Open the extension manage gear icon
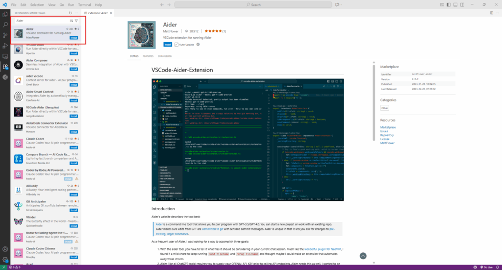502x270 pixels. point(198,44)
